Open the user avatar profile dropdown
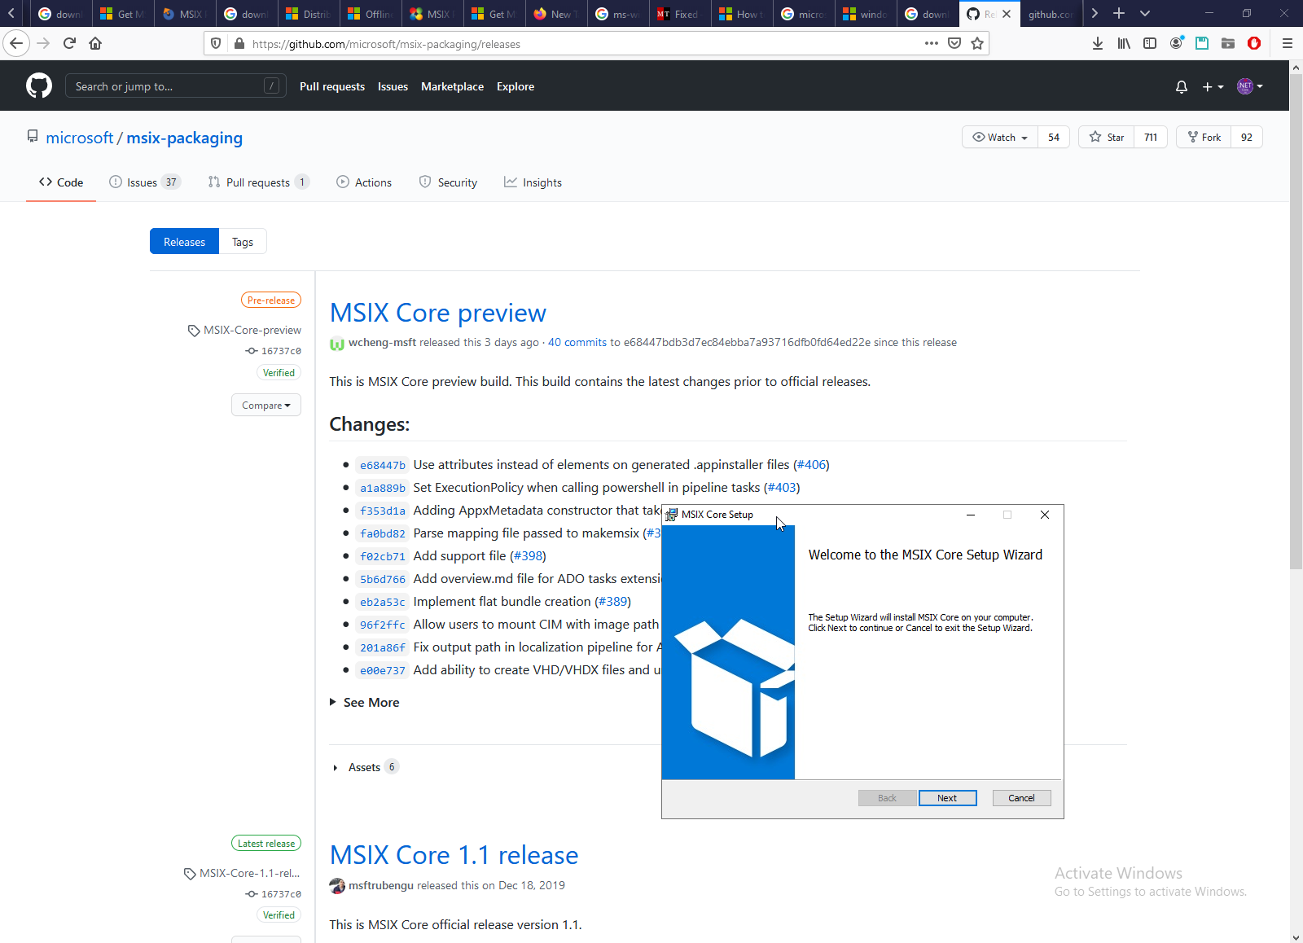Viewport: 1303px width, 943px height. click(1250, 86)
